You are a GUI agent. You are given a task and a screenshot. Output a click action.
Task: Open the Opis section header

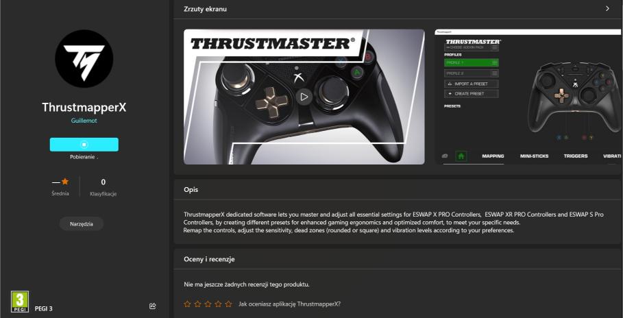398,190
